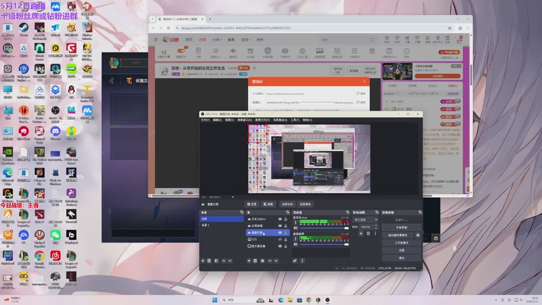The image size is (542, 305).
Task: Move the selected source down
Action: pyautogui.click(x=276, y=261)
